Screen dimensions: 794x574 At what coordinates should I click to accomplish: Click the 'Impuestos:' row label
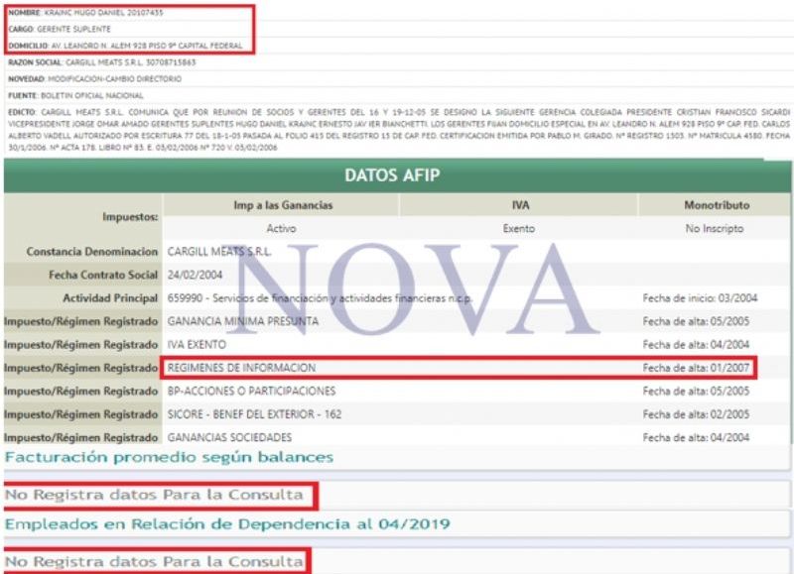130,217
